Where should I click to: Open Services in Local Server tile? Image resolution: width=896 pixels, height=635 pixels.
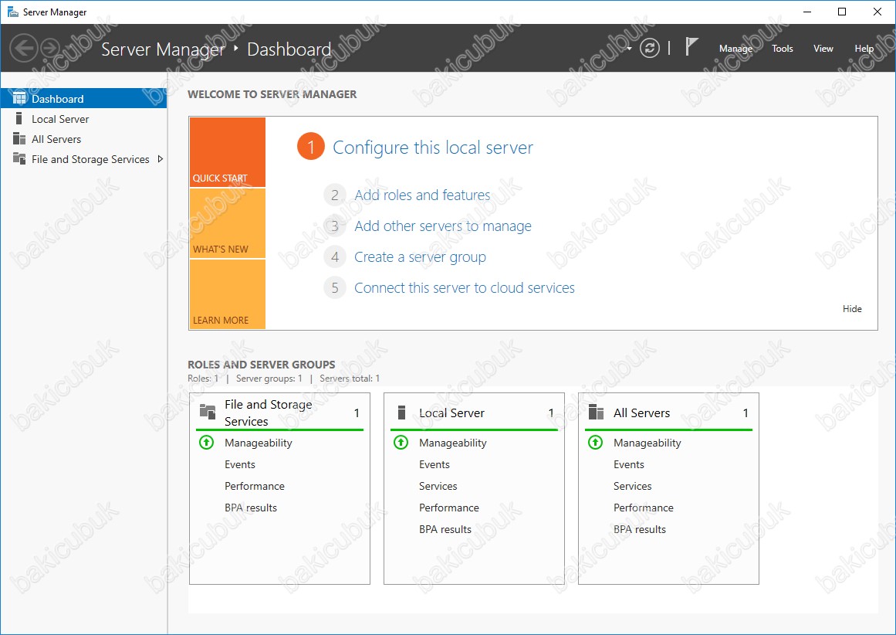(x=438, y=486)
